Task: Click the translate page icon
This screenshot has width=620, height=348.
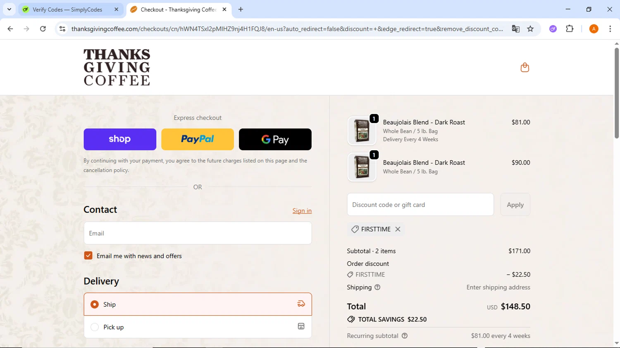Action: (x=515, y=29)
